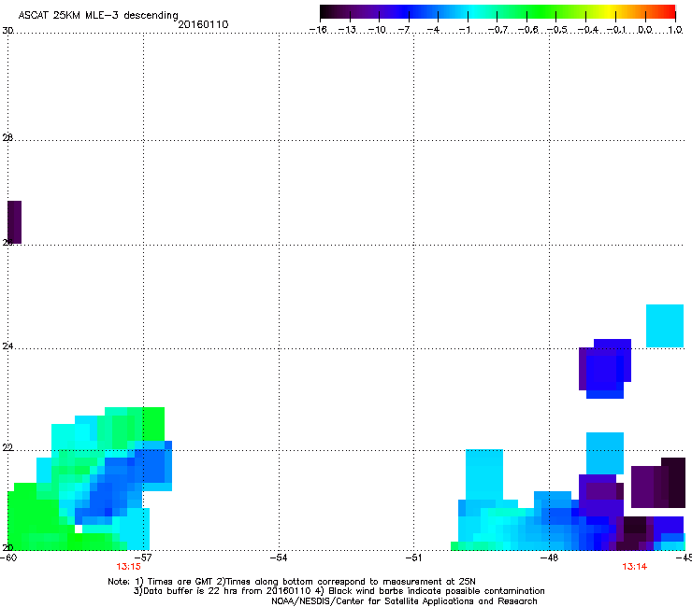This screenshot has height=607, width=692.
Task: Click the longitude label -54
Action: click(279, 558)
